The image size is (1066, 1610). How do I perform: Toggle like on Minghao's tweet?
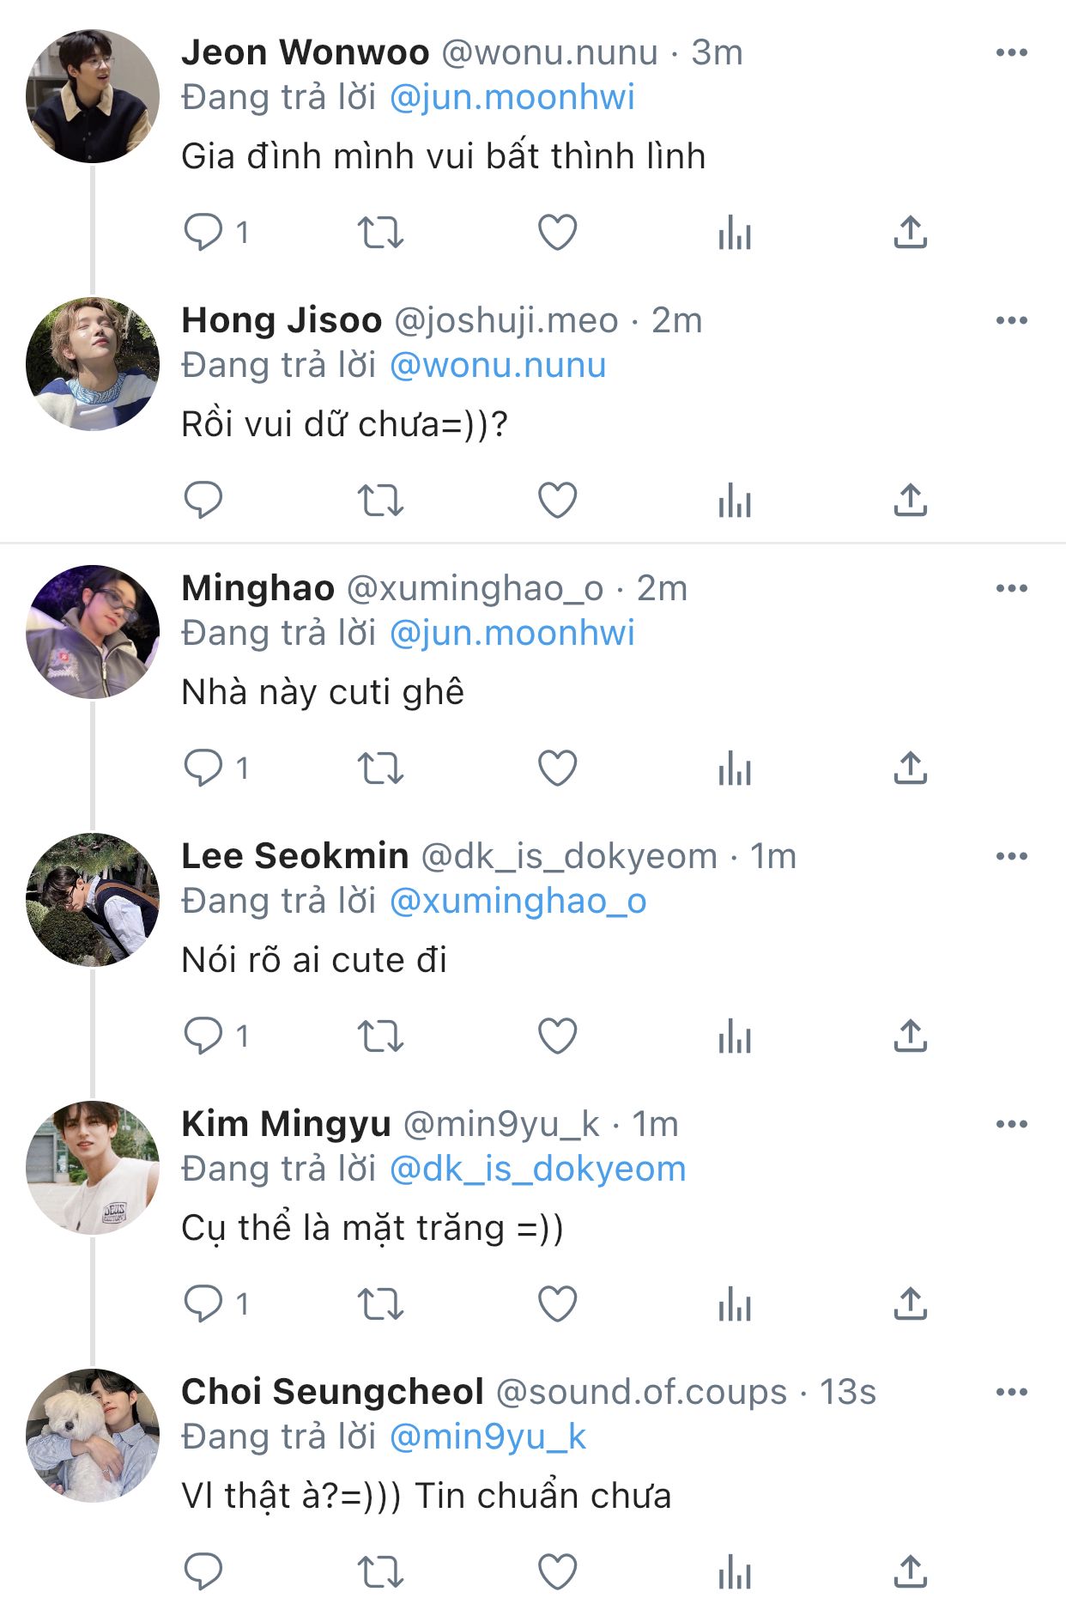[x=557, y=768]
